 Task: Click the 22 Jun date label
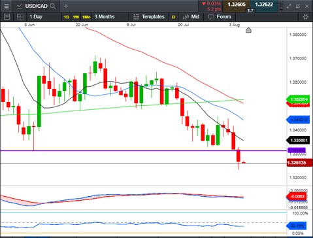[82, 25]
